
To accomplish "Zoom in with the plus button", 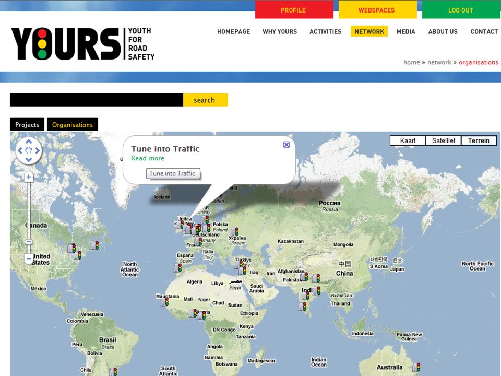I will point(29,177).
